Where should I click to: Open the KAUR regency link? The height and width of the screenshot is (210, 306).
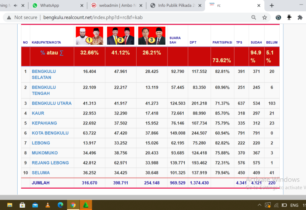coord(38,113)
